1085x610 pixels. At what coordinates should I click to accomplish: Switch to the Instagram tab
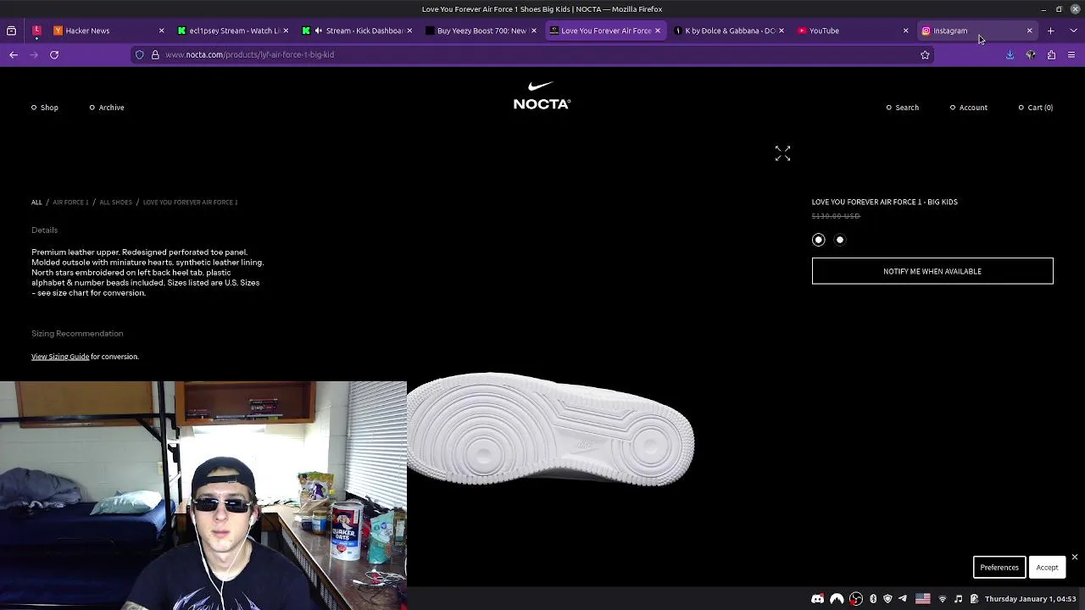[976, 30]
